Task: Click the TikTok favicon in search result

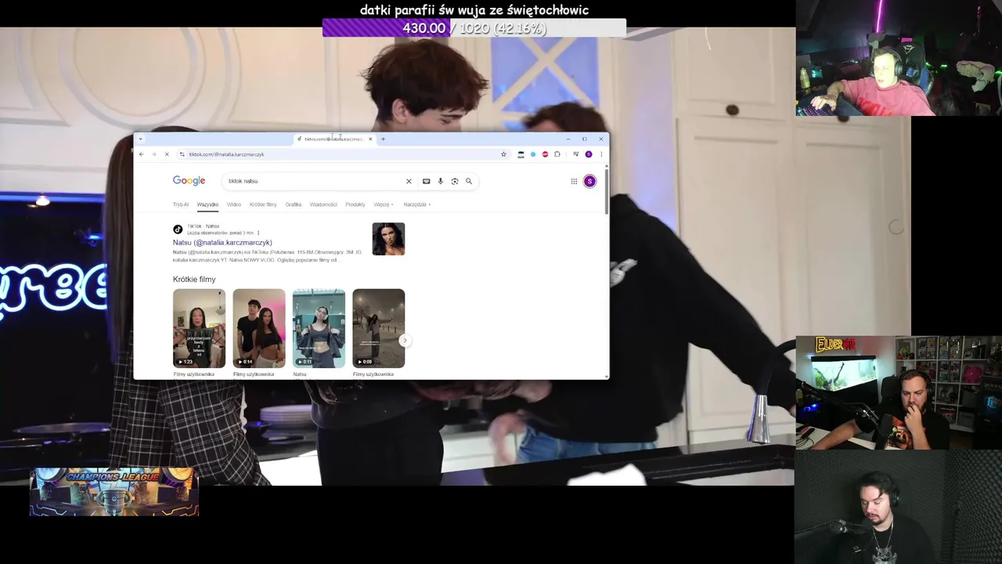Action: (178, 230)
